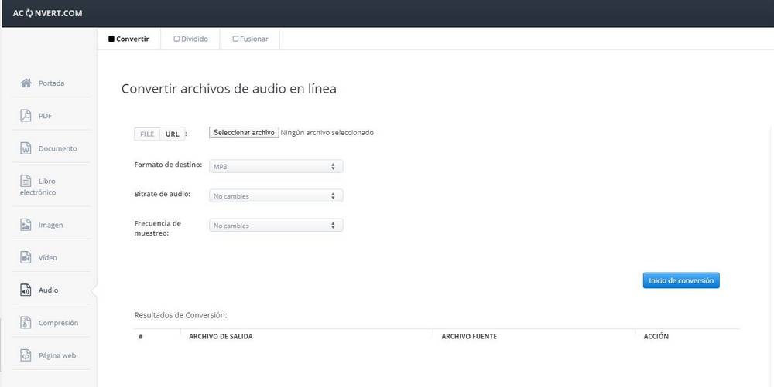
Task: Click the Inicio de conversión button
Action: (681, 280)
